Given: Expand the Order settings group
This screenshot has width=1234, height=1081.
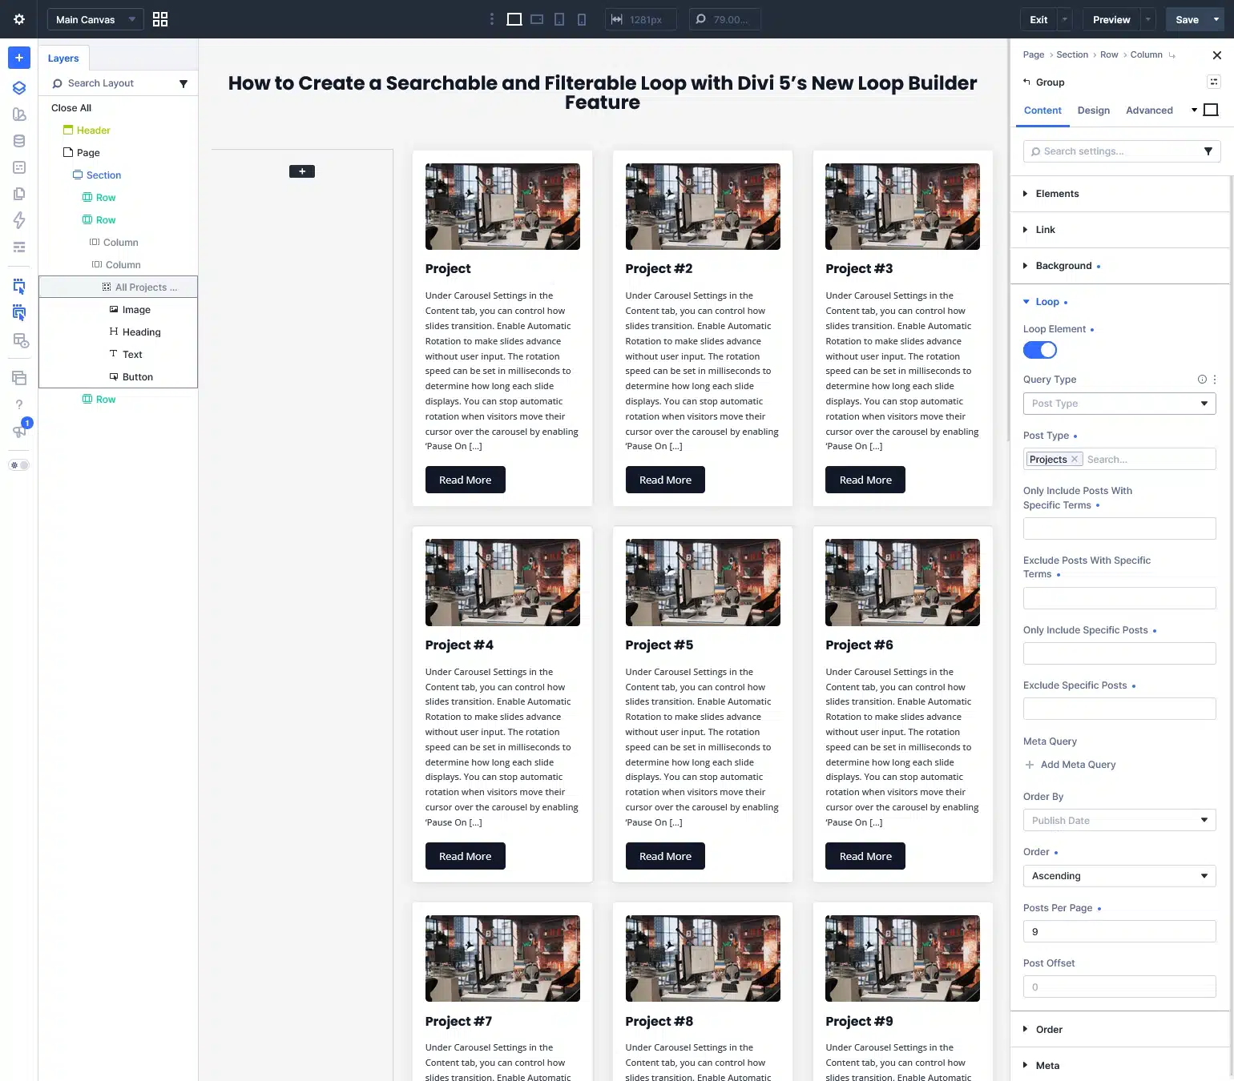Looking at the screenshot, I should click(1119, 1030).
